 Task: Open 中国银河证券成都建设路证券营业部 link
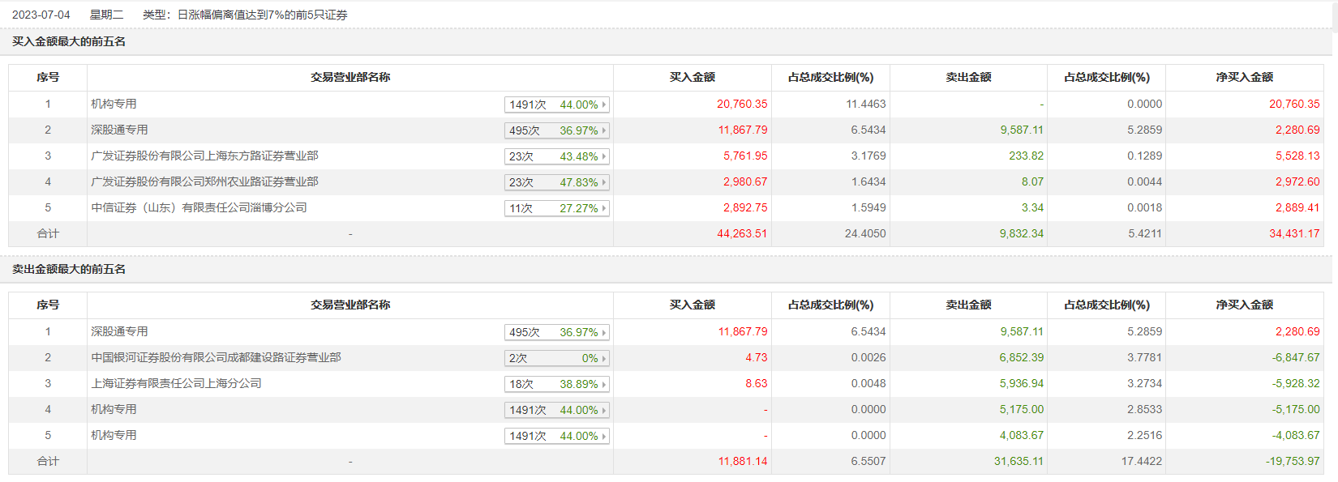pyautogui.click(x=216, y=358)
